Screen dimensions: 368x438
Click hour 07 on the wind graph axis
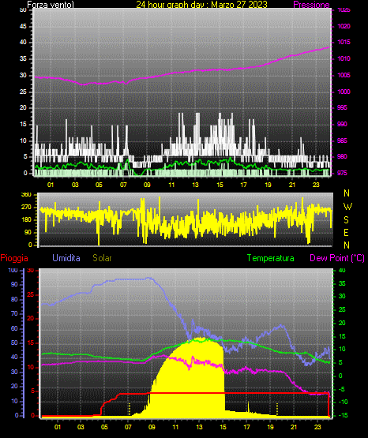[123, 185]
